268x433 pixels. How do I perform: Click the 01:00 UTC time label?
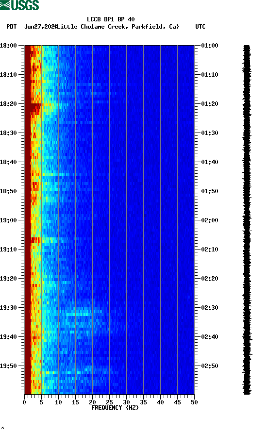click(x=210, y=46)
